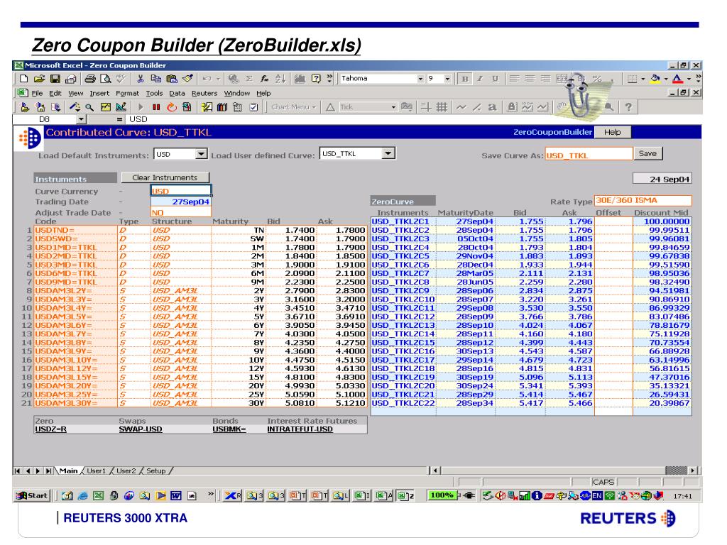Viewport: 727px width, 545px height.
Task: Open the File menu
Action: pos(37,93)
